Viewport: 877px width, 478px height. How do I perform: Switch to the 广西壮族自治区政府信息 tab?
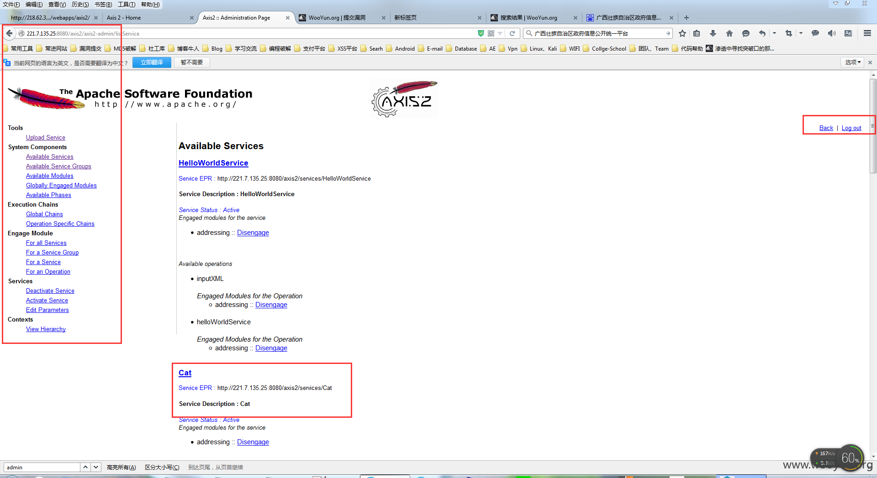(630, 18)
